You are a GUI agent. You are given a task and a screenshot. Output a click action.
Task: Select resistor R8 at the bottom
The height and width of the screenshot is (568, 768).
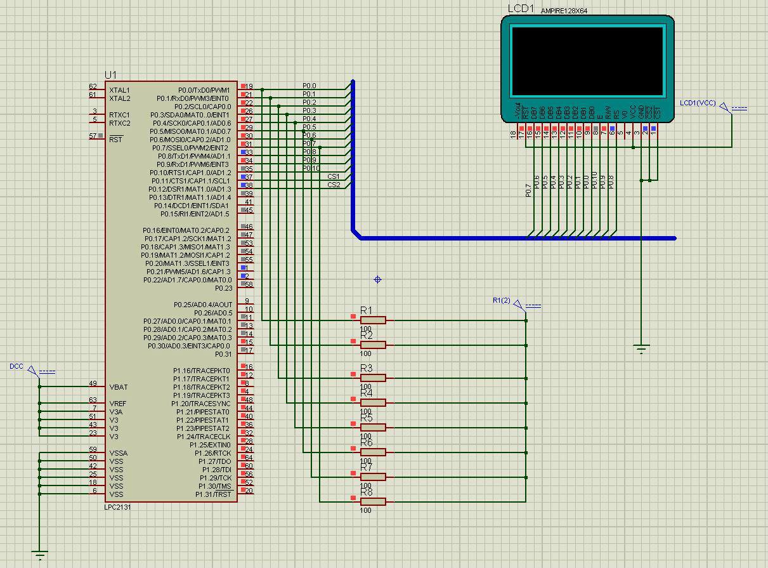(x=373, y=501)
